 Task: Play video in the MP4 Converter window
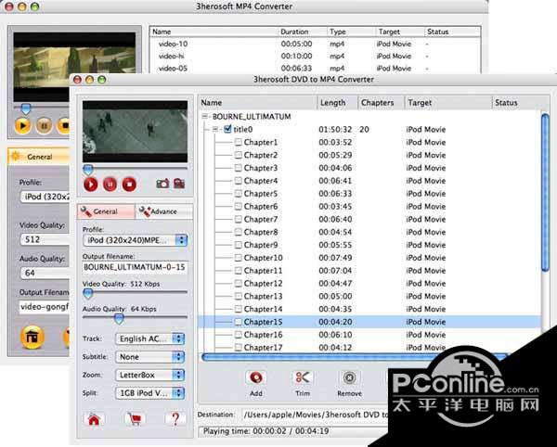tap(22, 125)
